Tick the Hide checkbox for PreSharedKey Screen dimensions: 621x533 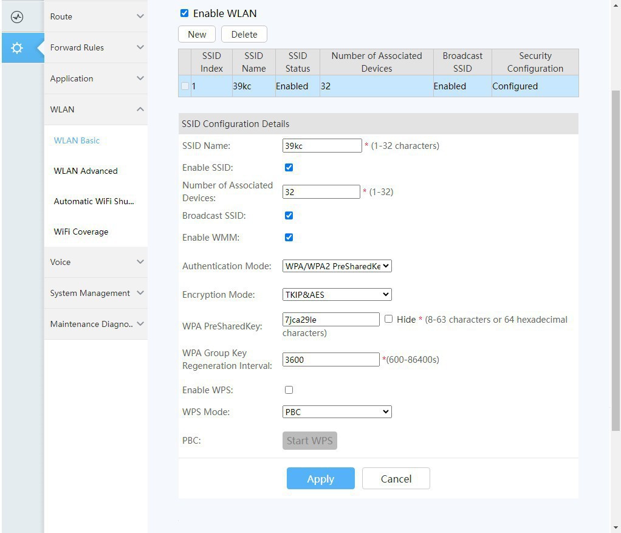click(388, 319)
